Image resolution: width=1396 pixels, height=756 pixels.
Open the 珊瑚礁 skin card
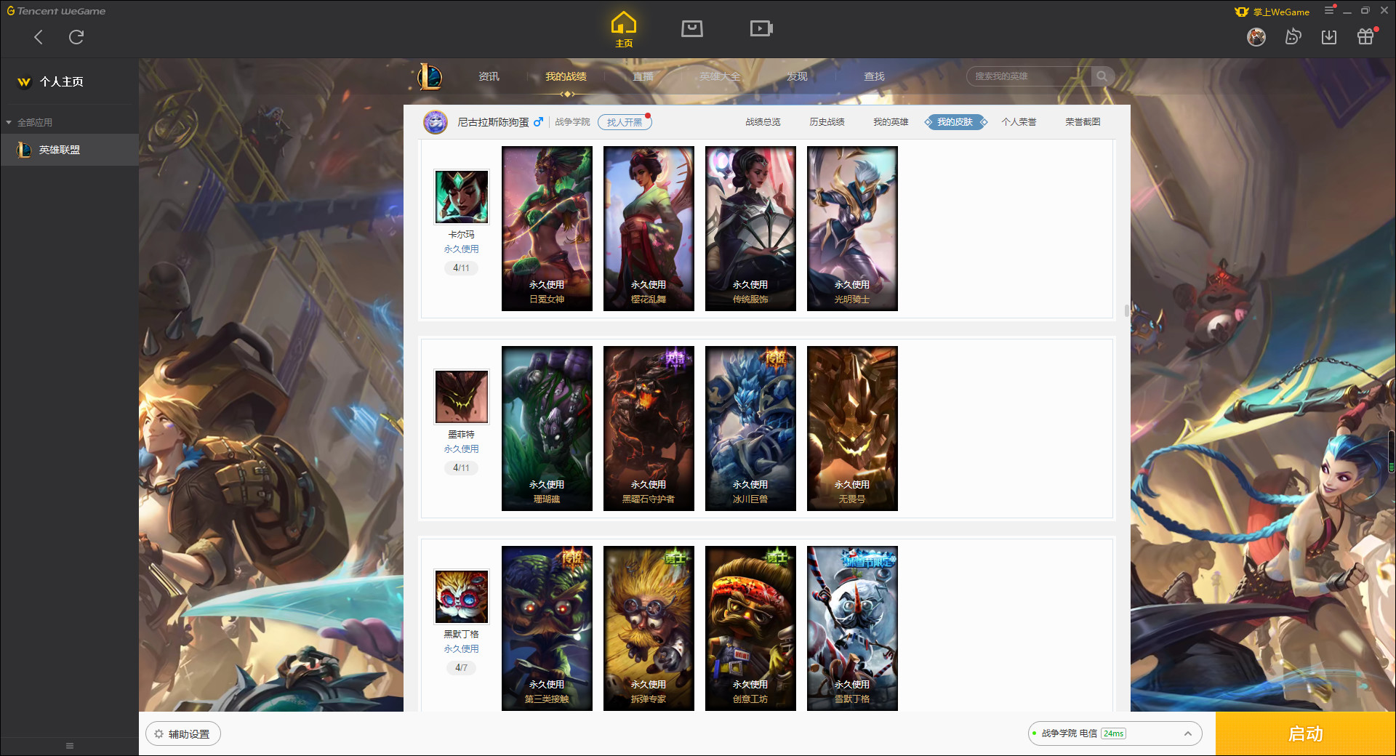coord(547,428)
